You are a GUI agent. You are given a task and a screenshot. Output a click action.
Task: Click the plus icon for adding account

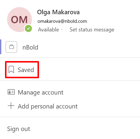[11, 106]
